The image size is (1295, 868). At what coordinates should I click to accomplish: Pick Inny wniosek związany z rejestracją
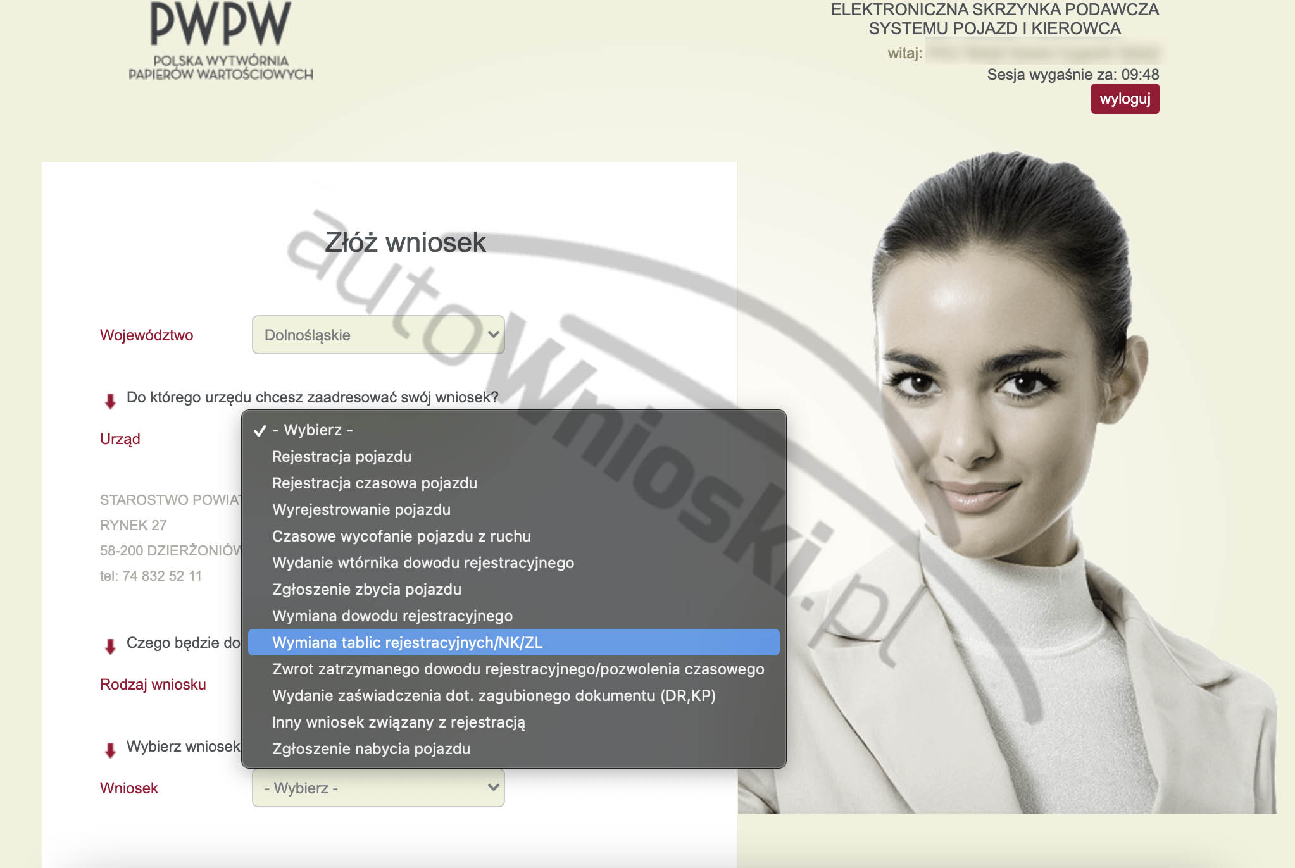399,722
